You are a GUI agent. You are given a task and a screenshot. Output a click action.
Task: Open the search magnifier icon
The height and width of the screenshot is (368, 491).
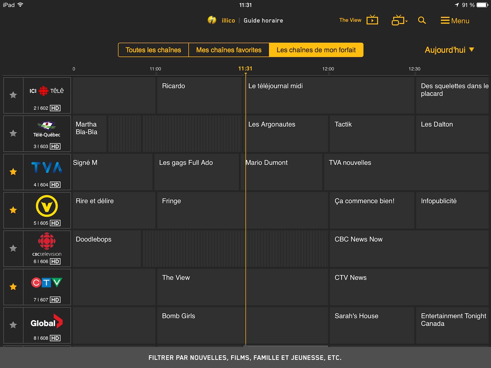tap(422, 20)
